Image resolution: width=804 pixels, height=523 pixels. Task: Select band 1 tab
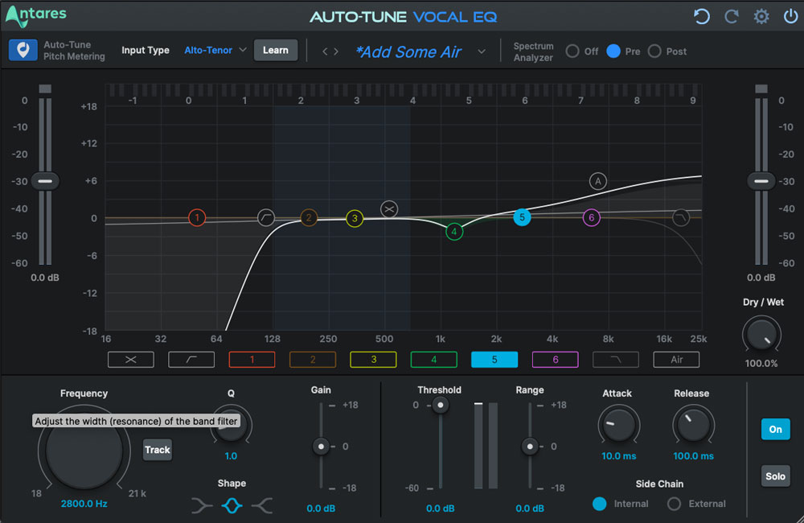[x=252, y=360]
